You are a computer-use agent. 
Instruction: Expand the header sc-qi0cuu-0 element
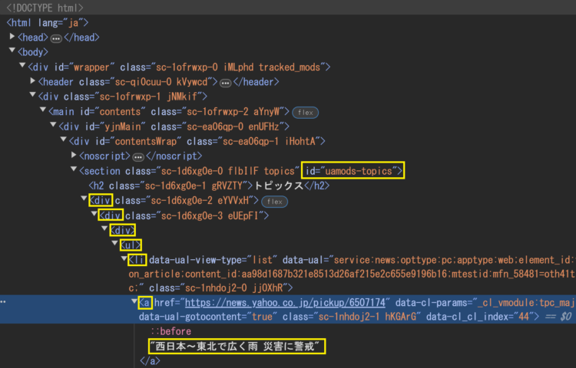tap(33, 80)
